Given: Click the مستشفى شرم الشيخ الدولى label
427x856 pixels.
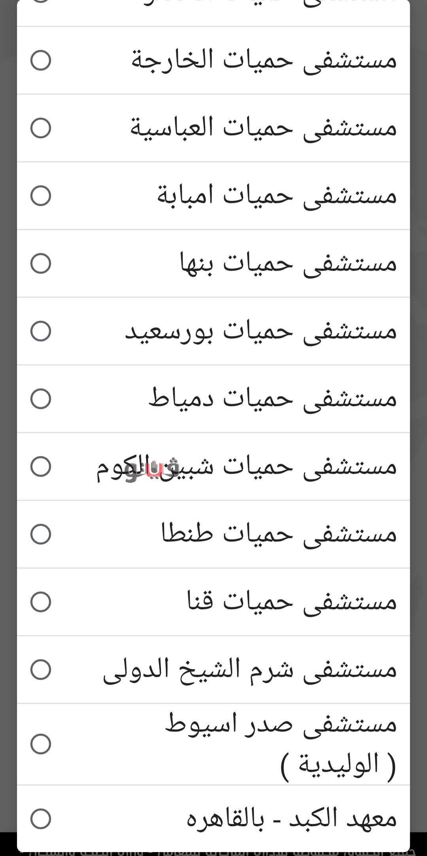Looking at the screenshot, I should point(250,670).
